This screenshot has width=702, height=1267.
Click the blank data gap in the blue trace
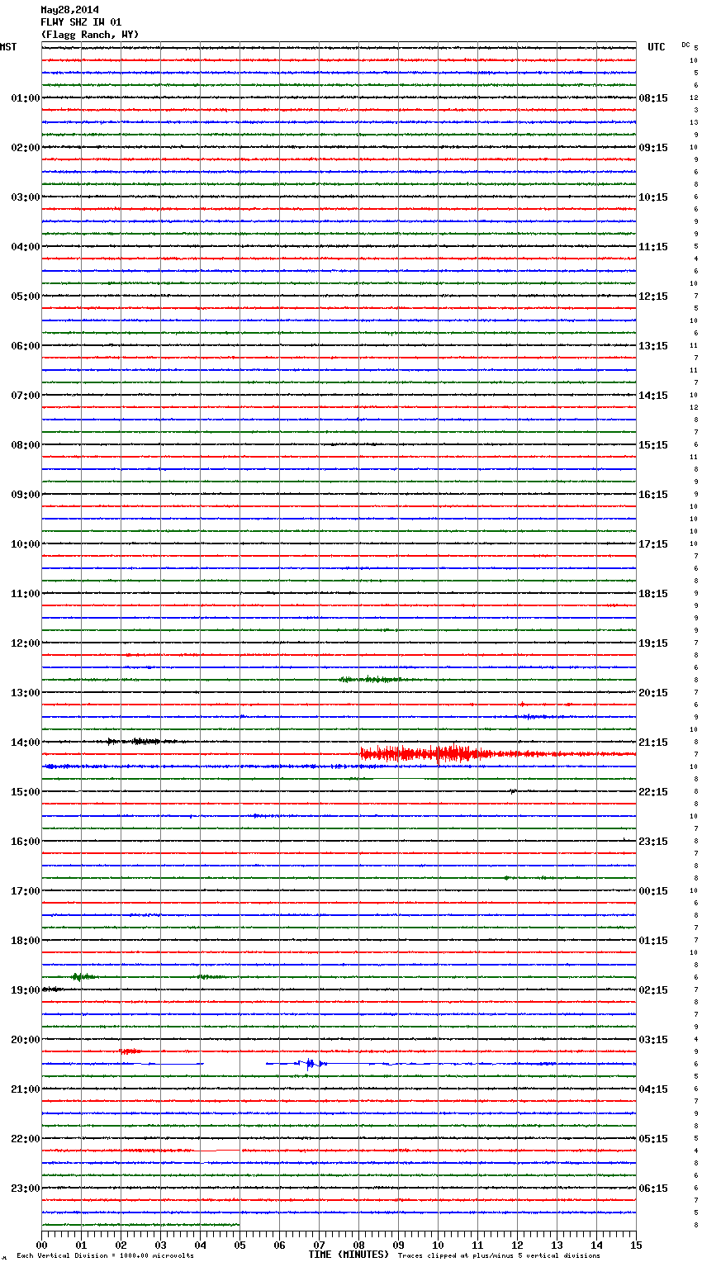tap(235, 1064)
